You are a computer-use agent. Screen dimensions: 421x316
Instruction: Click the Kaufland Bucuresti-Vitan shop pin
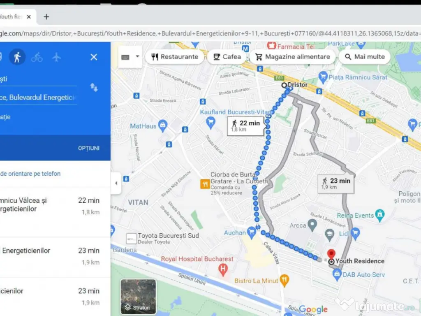(211, 121)
